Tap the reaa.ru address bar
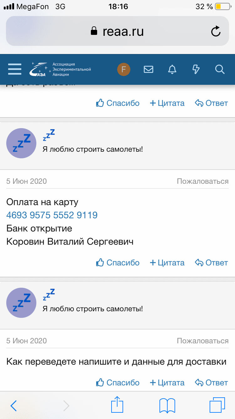 [118, 31]
